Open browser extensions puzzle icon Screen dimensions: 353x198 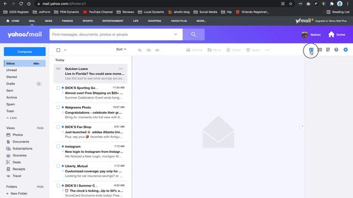331,4
